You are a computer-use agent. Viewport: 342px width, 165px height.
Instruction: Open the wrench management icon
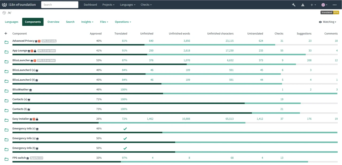click(294, 5)
